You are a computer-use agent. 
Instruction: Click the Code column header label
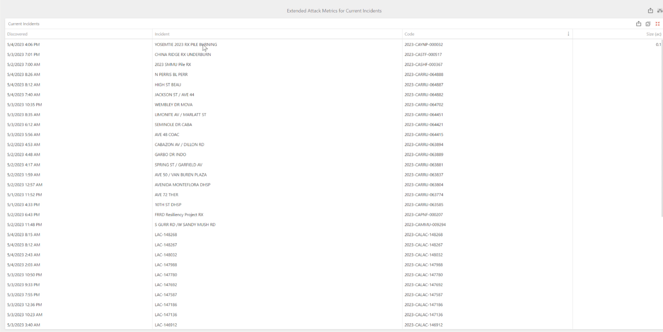409,34
